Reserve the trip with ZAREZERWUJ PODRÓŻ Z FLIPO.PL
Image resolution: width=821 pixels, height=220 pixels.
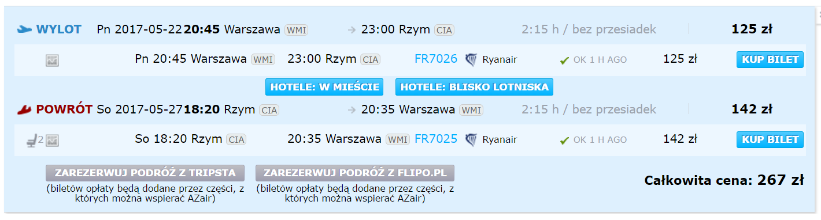pos(355,173)
